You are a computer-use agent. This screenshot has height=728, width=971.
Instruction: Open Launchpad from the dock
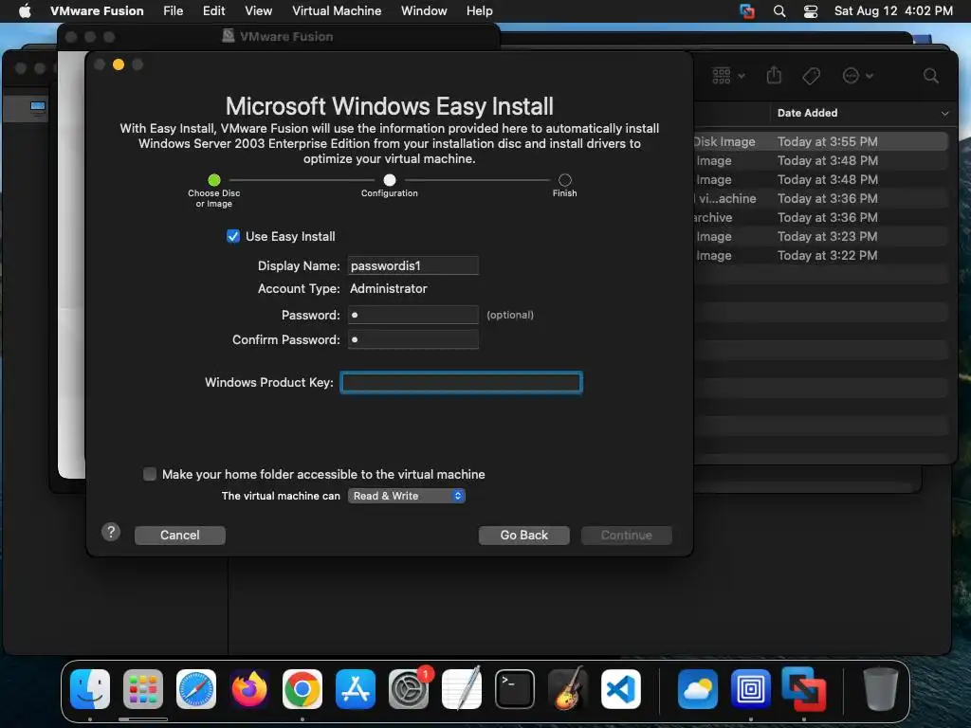click(143, 688)
